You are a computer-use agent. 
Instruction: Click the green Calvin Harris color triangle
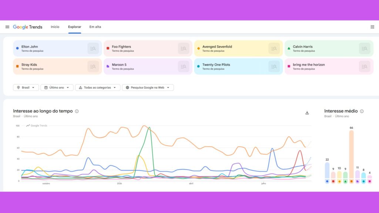pos(289,48)
